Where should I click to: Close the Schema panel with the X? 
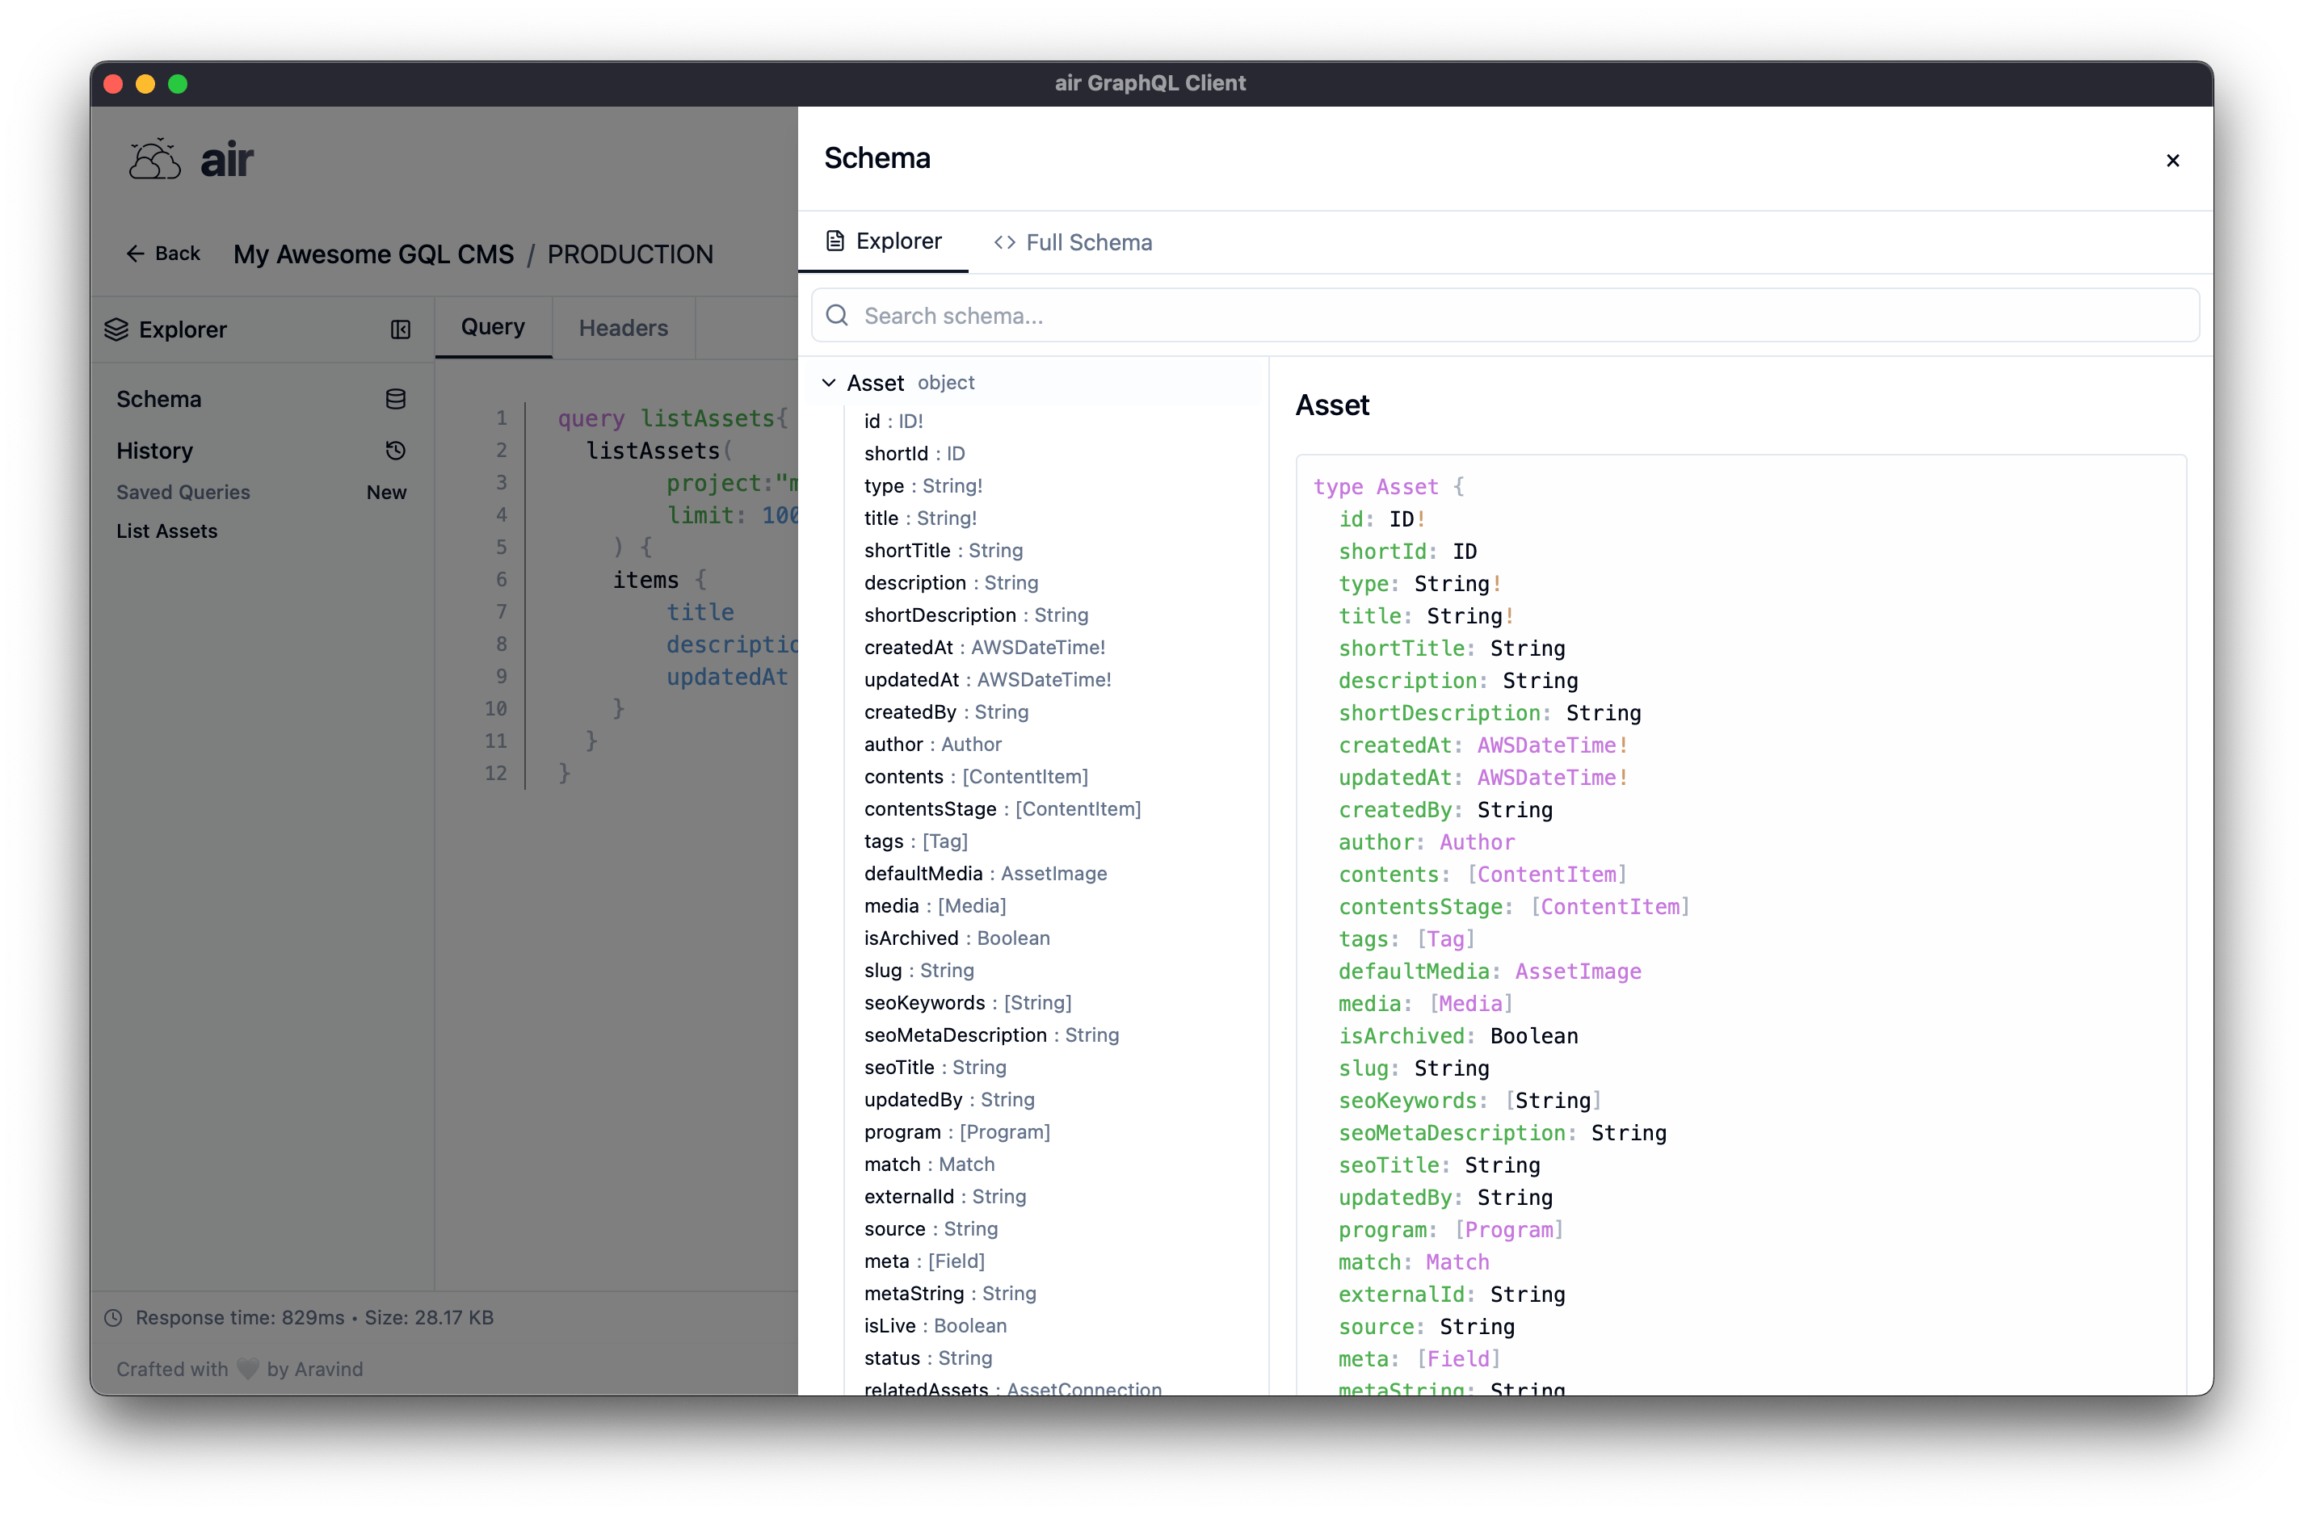[x=2172, y=161]
